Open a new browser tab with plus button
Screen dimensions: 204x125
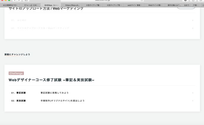(x=202, y=5)
